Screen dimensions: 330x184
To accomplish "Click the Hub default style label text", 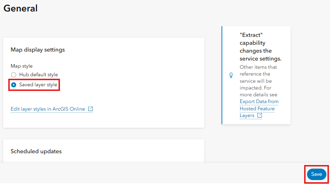I will point(38,75).
